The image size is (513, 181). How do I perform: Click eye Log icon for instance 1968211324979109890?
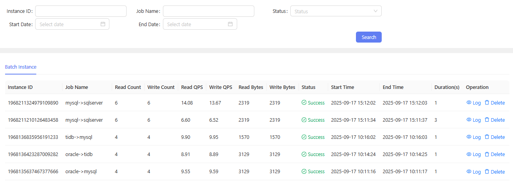[469, 103]
